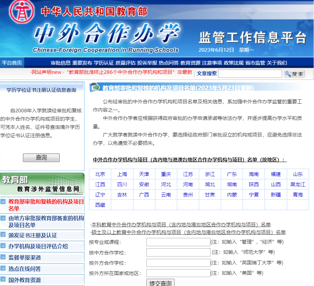Click the magnifier icon on the 搜索 button
This screenshot has height=286, width=314.
point(288,74)
